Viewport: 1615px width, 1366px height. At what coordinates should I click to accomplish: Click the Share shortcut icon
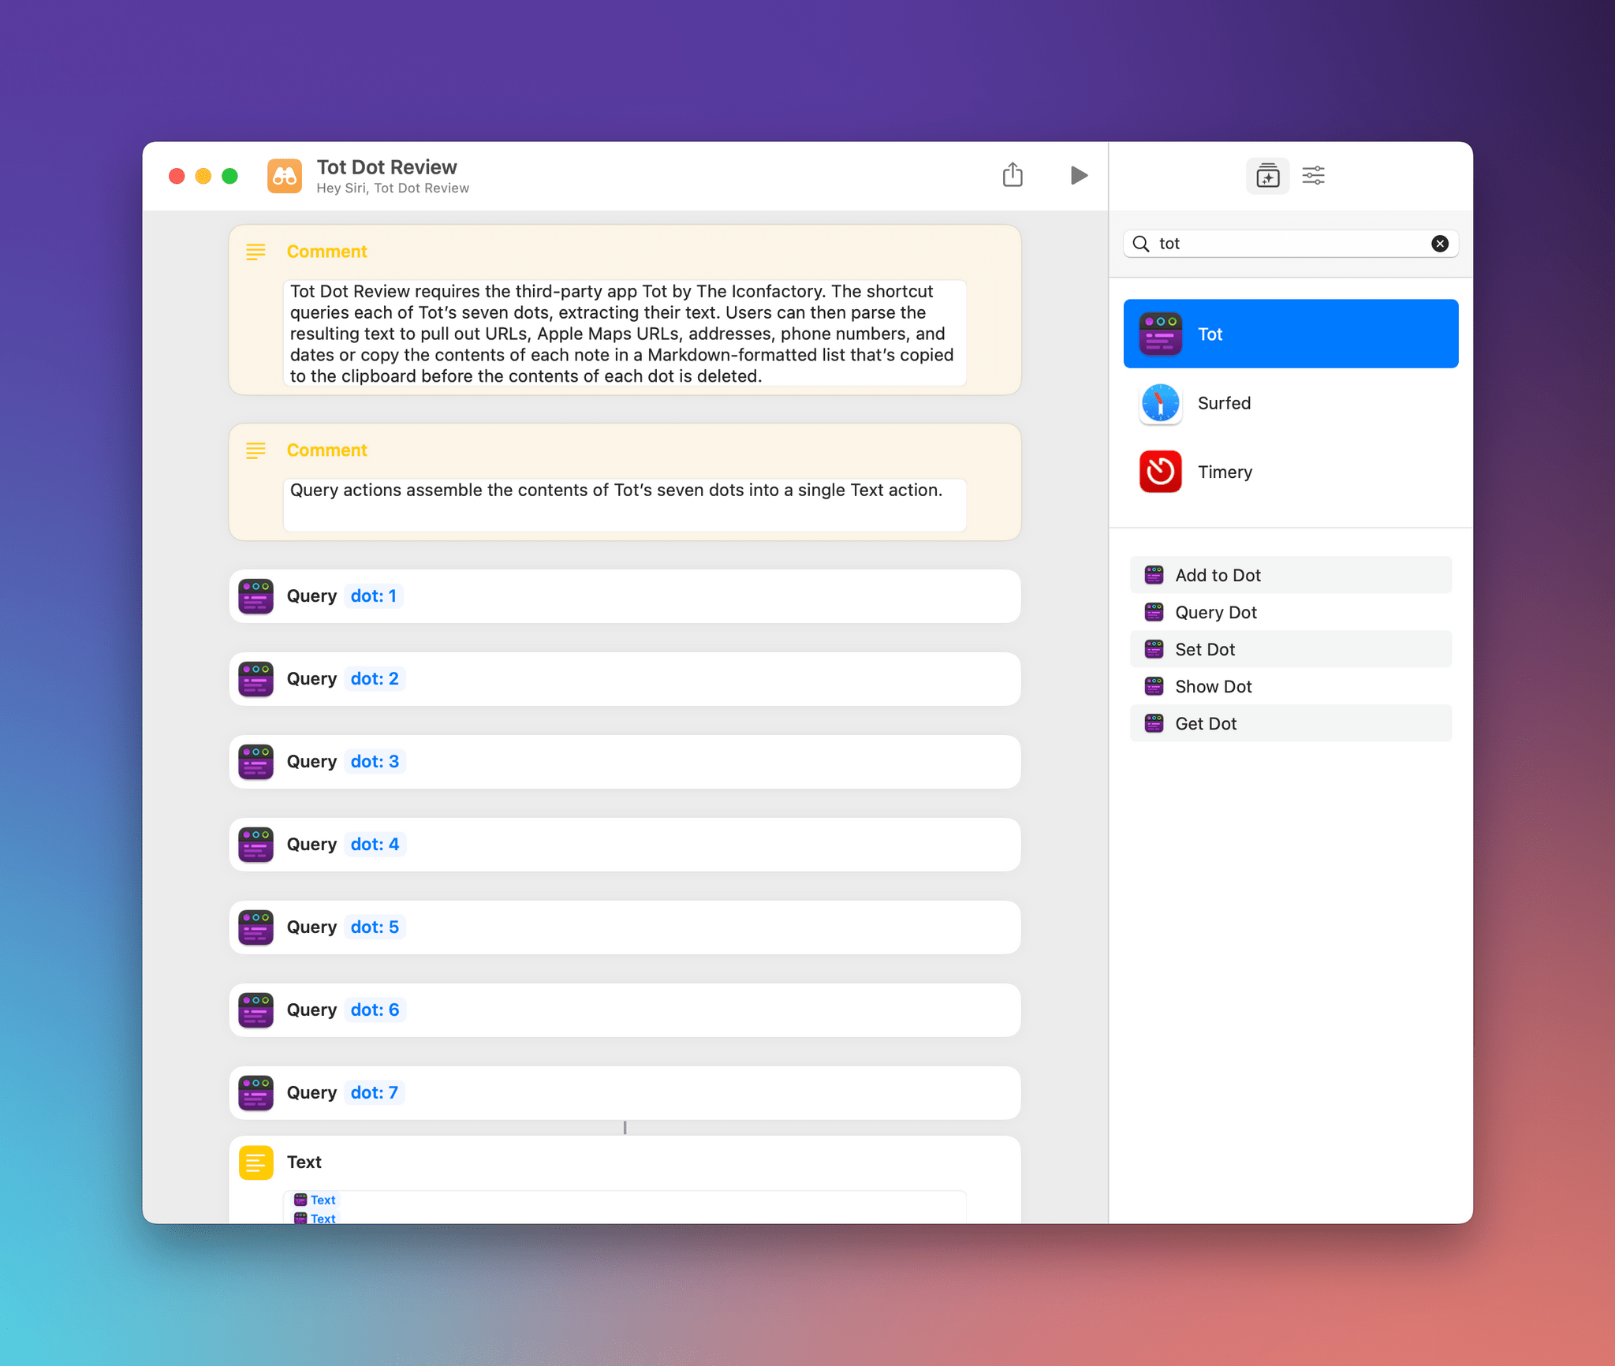pos(1013,175)
